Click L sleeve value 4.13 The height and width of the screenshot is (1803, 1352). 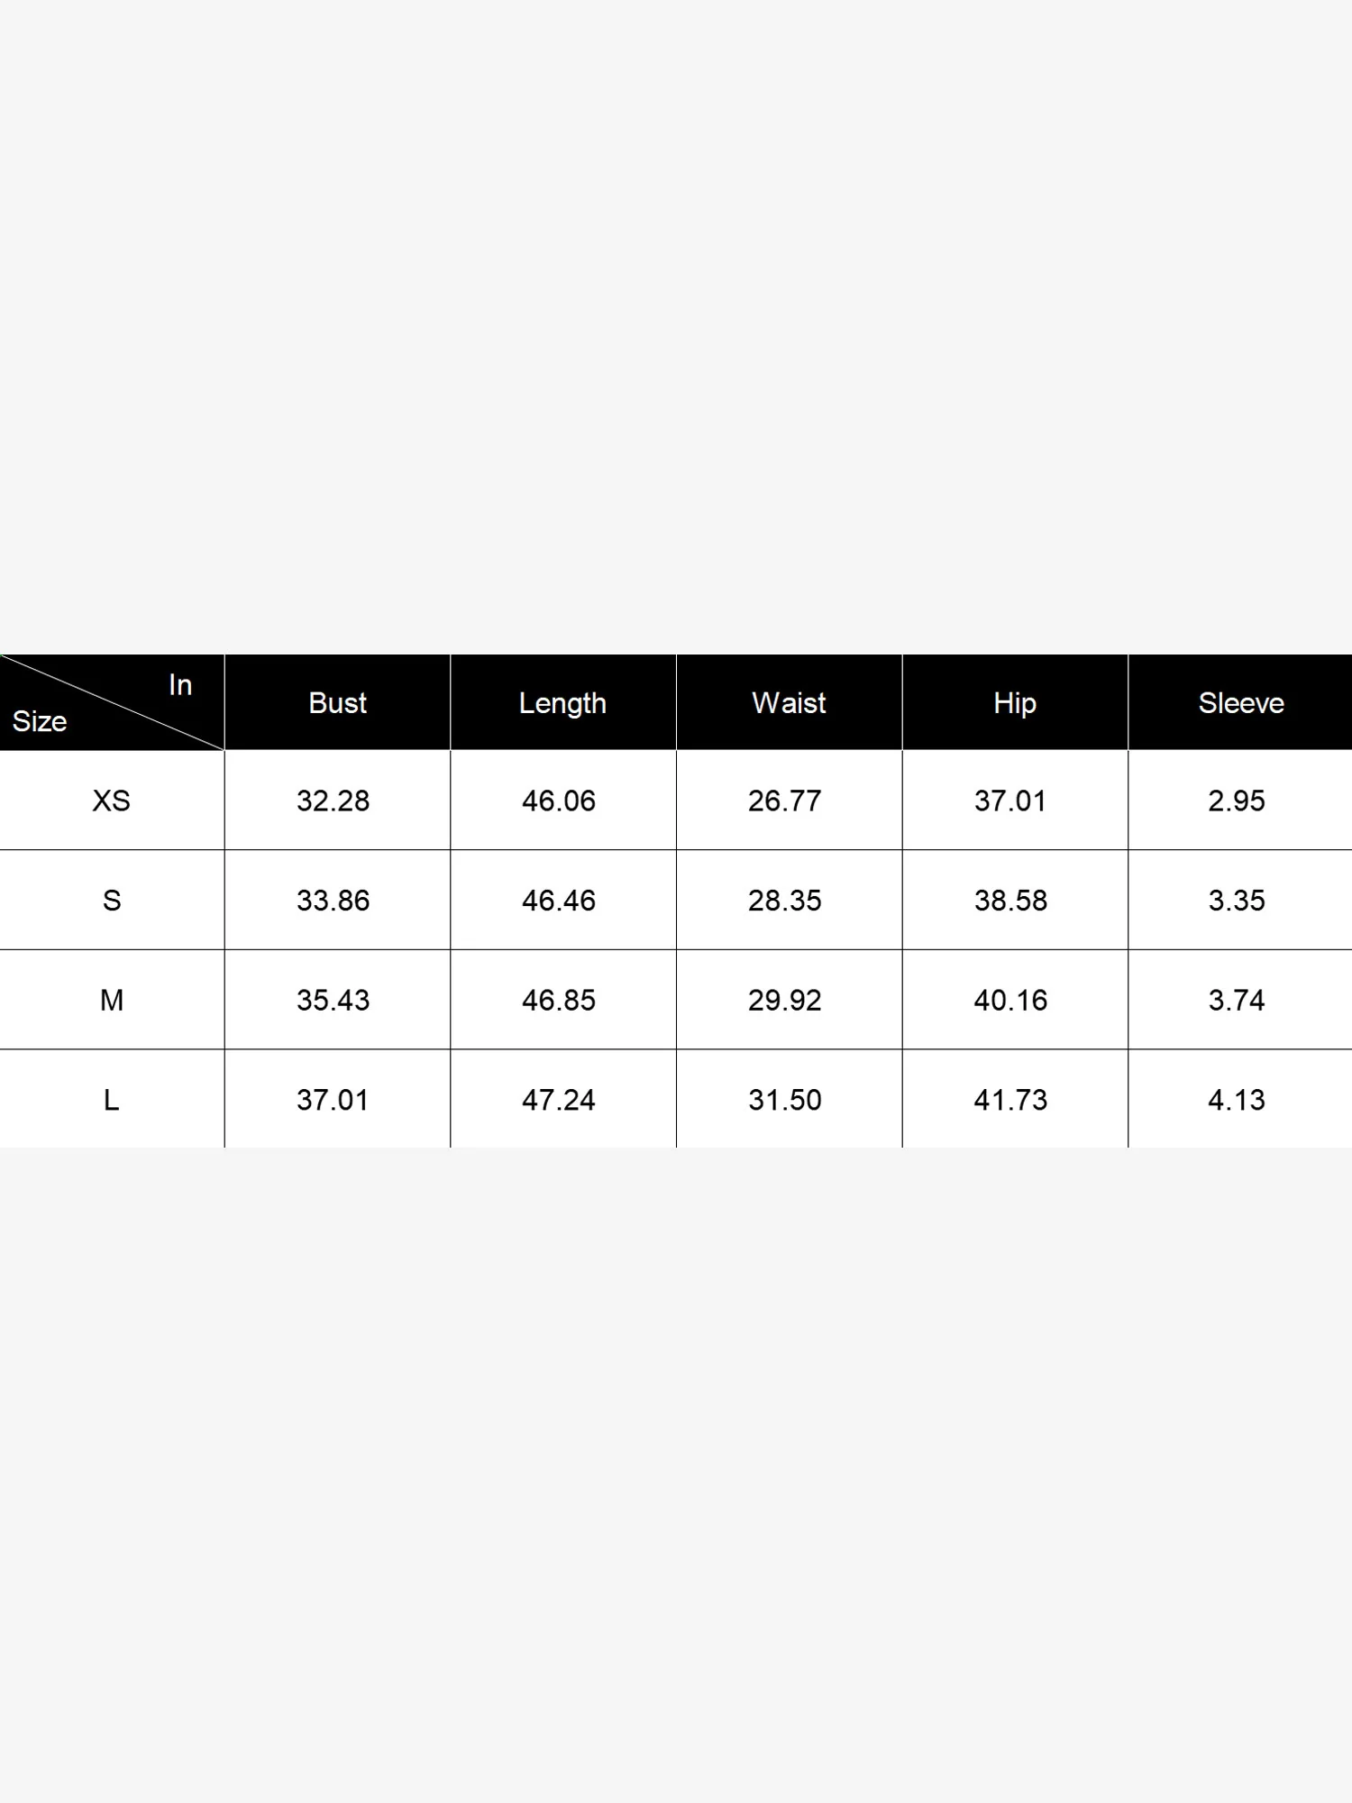pyautogui.click(x=1237, y=1100)
